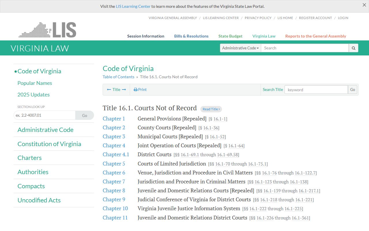
Task: Open Chapter 5 Courts of Limited Jurisdiction
Action: [114, 164]
